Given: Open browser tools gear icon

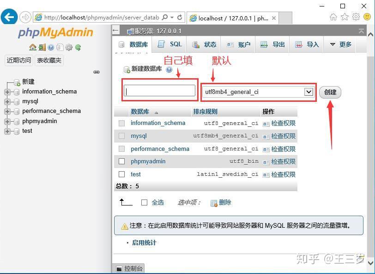Looking at the screenshot, I should [x=356, y=17].
